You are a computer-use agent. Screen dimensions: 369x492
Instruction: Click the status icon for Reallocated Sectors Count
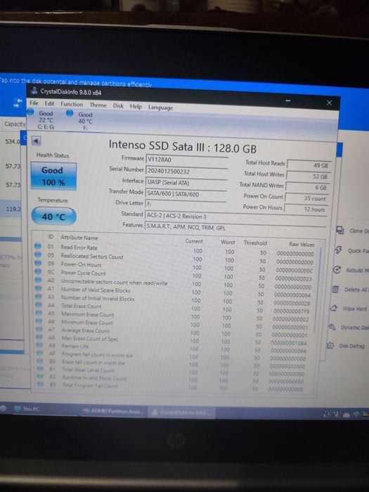tap(38, 254)
